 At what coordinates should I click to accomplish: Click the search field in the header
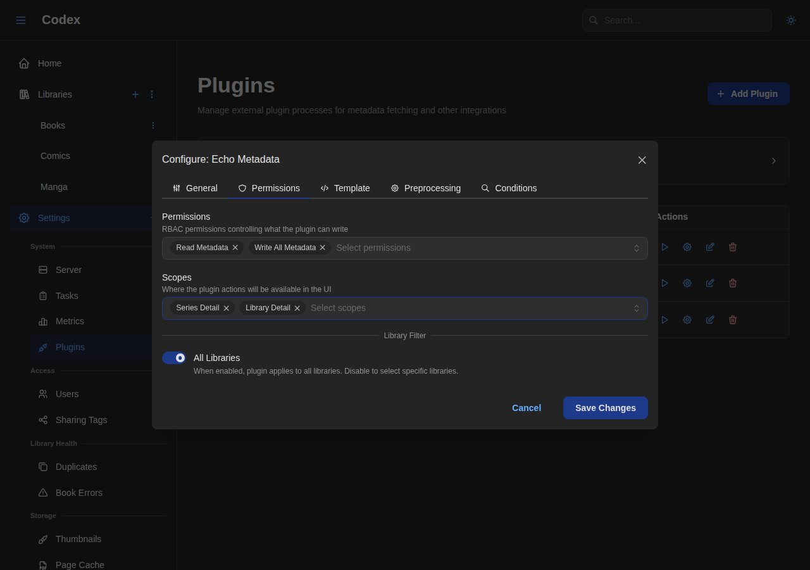[x=676, y=20]
